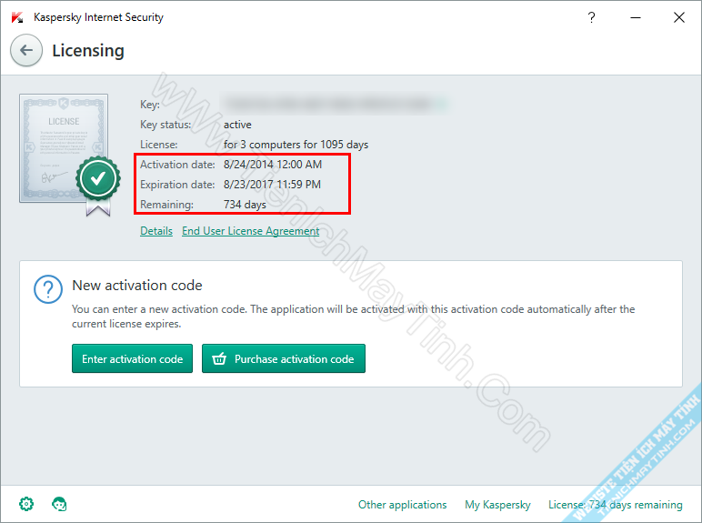The width and height of the screenshot is (702, 523).
Task: Click the activation date value 8/24/2014 12:00 AM
Action: pyautogui.click(x=273, y=165)
